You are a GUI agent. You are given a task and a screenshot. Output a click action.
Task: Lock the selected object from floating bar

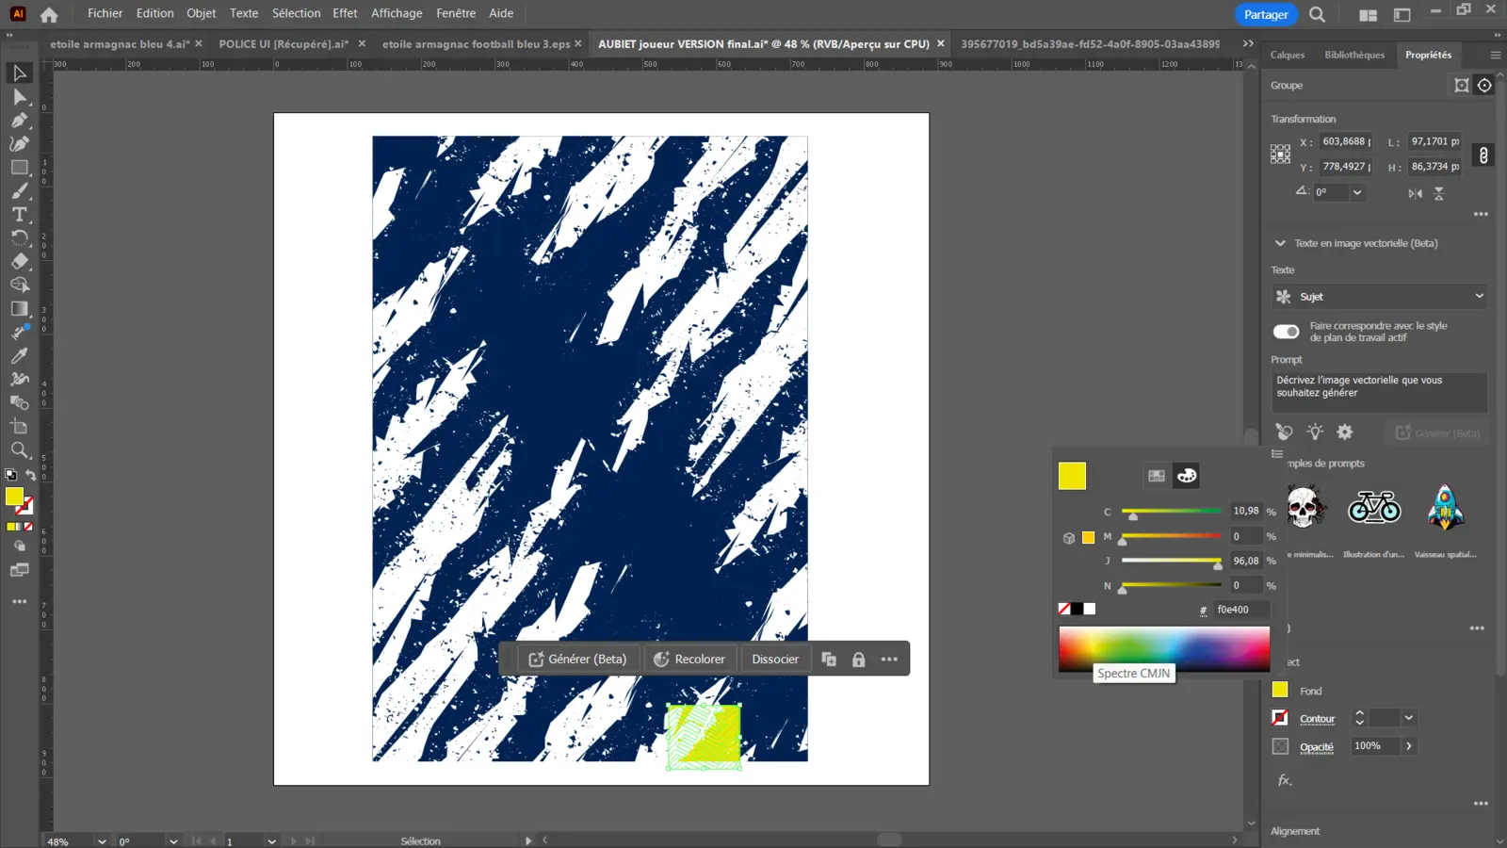(858, 660)
